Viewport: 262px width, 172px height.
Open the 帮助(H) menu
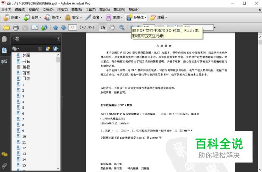pos(134,10)
